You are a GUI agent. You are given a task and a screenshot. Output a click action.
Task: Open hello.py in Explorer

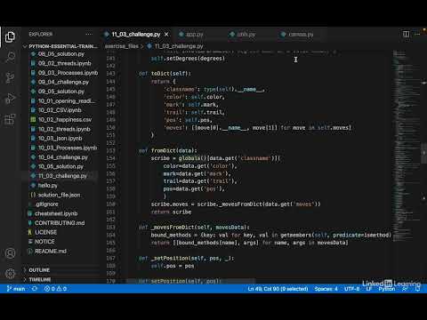47,186
